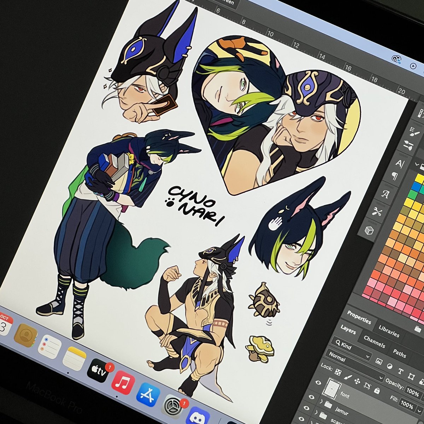Expand the group below jamur
424x424 pixels.
(316, 412)
